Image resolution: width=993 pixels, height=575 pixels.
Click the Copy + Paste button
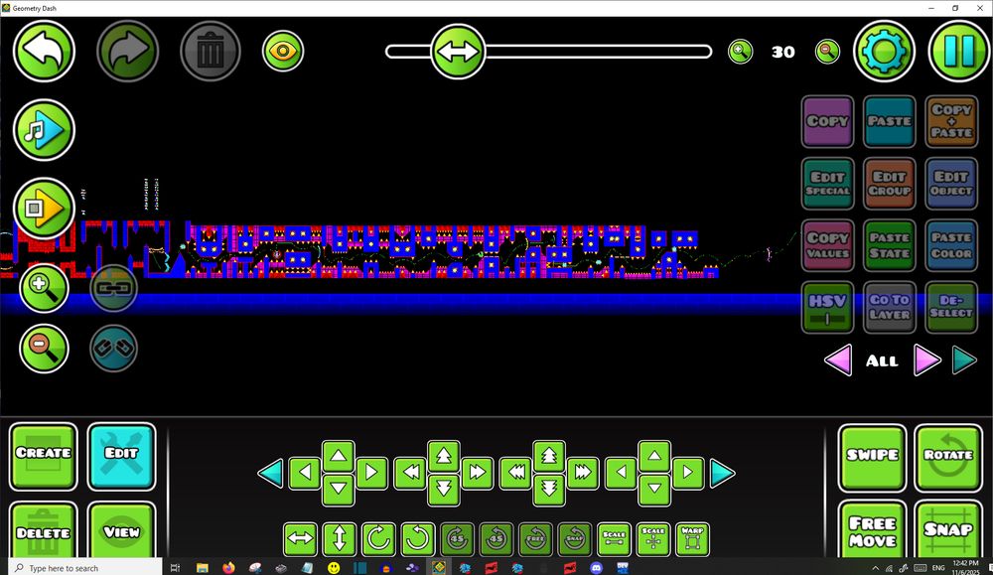[x=951, y=121]
